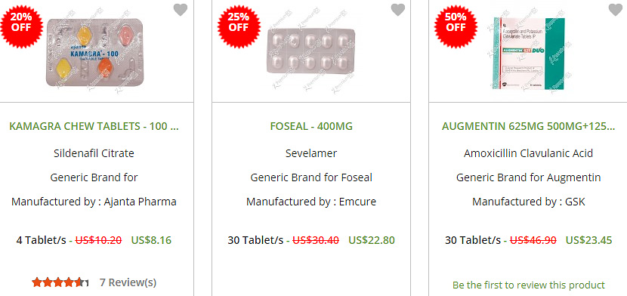Click Kamagra's orange star rating
627x296 pixels.
pyautogui.click(x=60, y=283)
